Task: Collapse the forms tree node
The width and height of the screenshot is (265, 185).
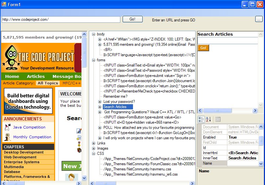Action: [x=93, y=60]
